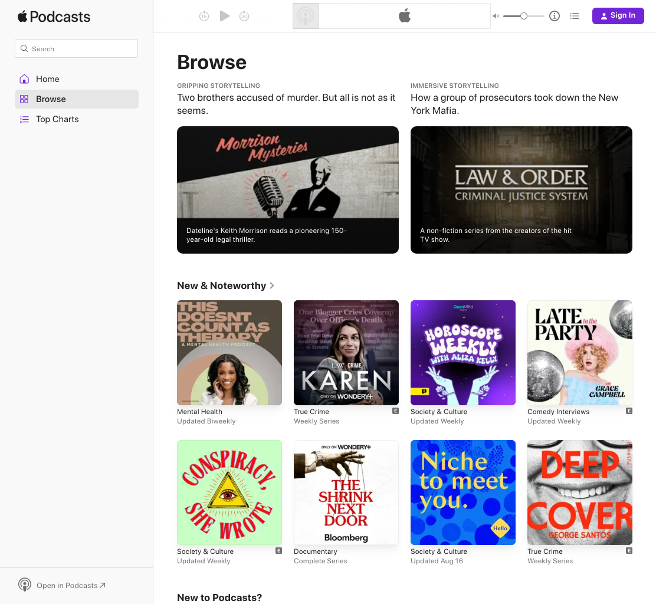This screenshot has width=656, height=604.
Task: Click the Home house icon
Action: click(x=24, y=79)
